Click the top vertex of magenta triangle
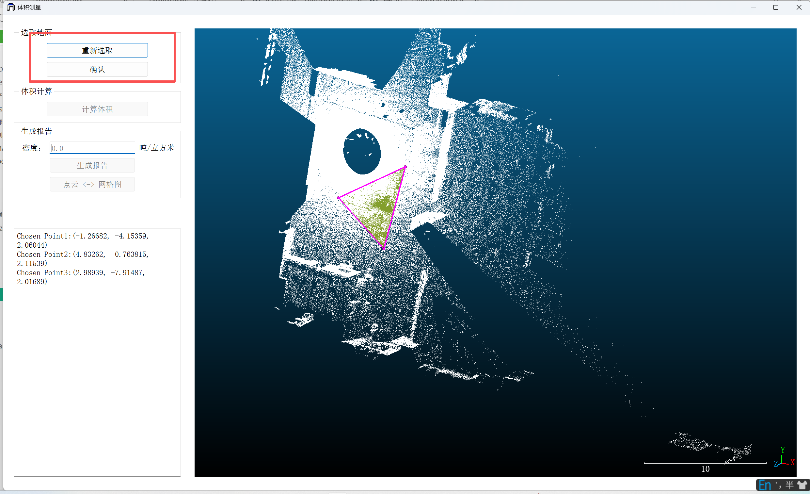Image resolution: width=810 pixels, height=494 pixels. pyautogui.click(x=405, y=167)
